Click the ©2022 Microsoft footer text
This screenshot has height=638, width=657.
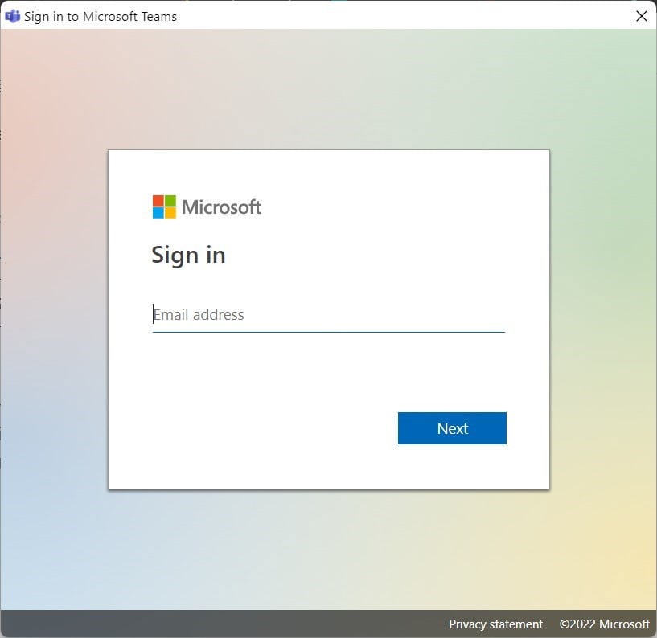pyautogui.click(x=604, y=624)
